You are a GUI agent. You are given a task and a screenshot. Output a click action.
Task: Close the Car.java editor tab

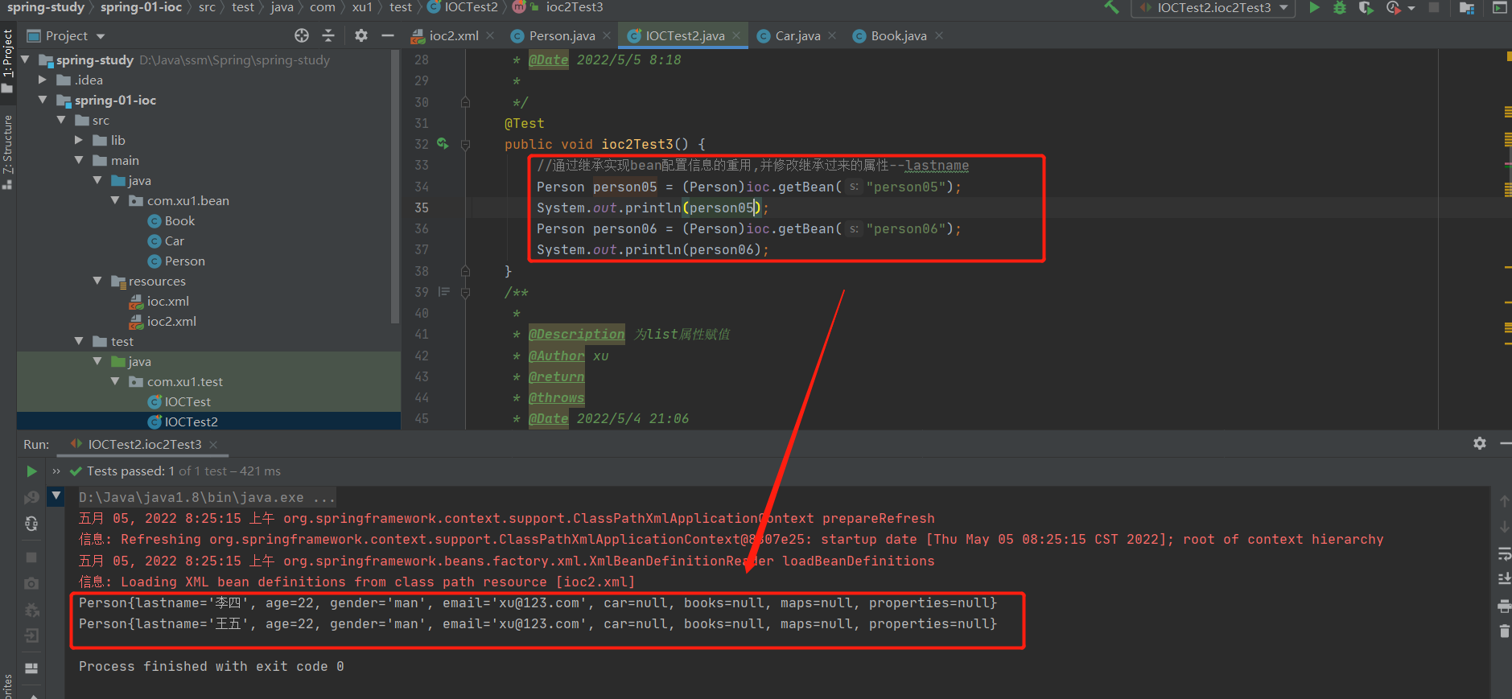[x=832, y=35]
